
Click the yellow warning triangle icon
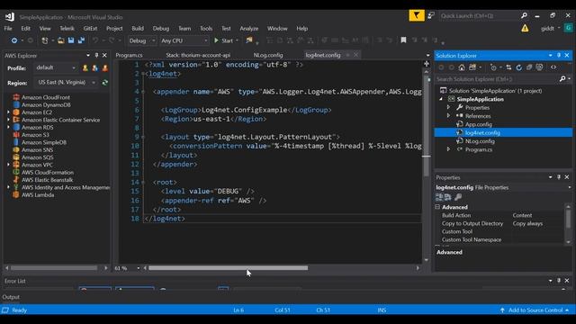[x=525, y=28]
